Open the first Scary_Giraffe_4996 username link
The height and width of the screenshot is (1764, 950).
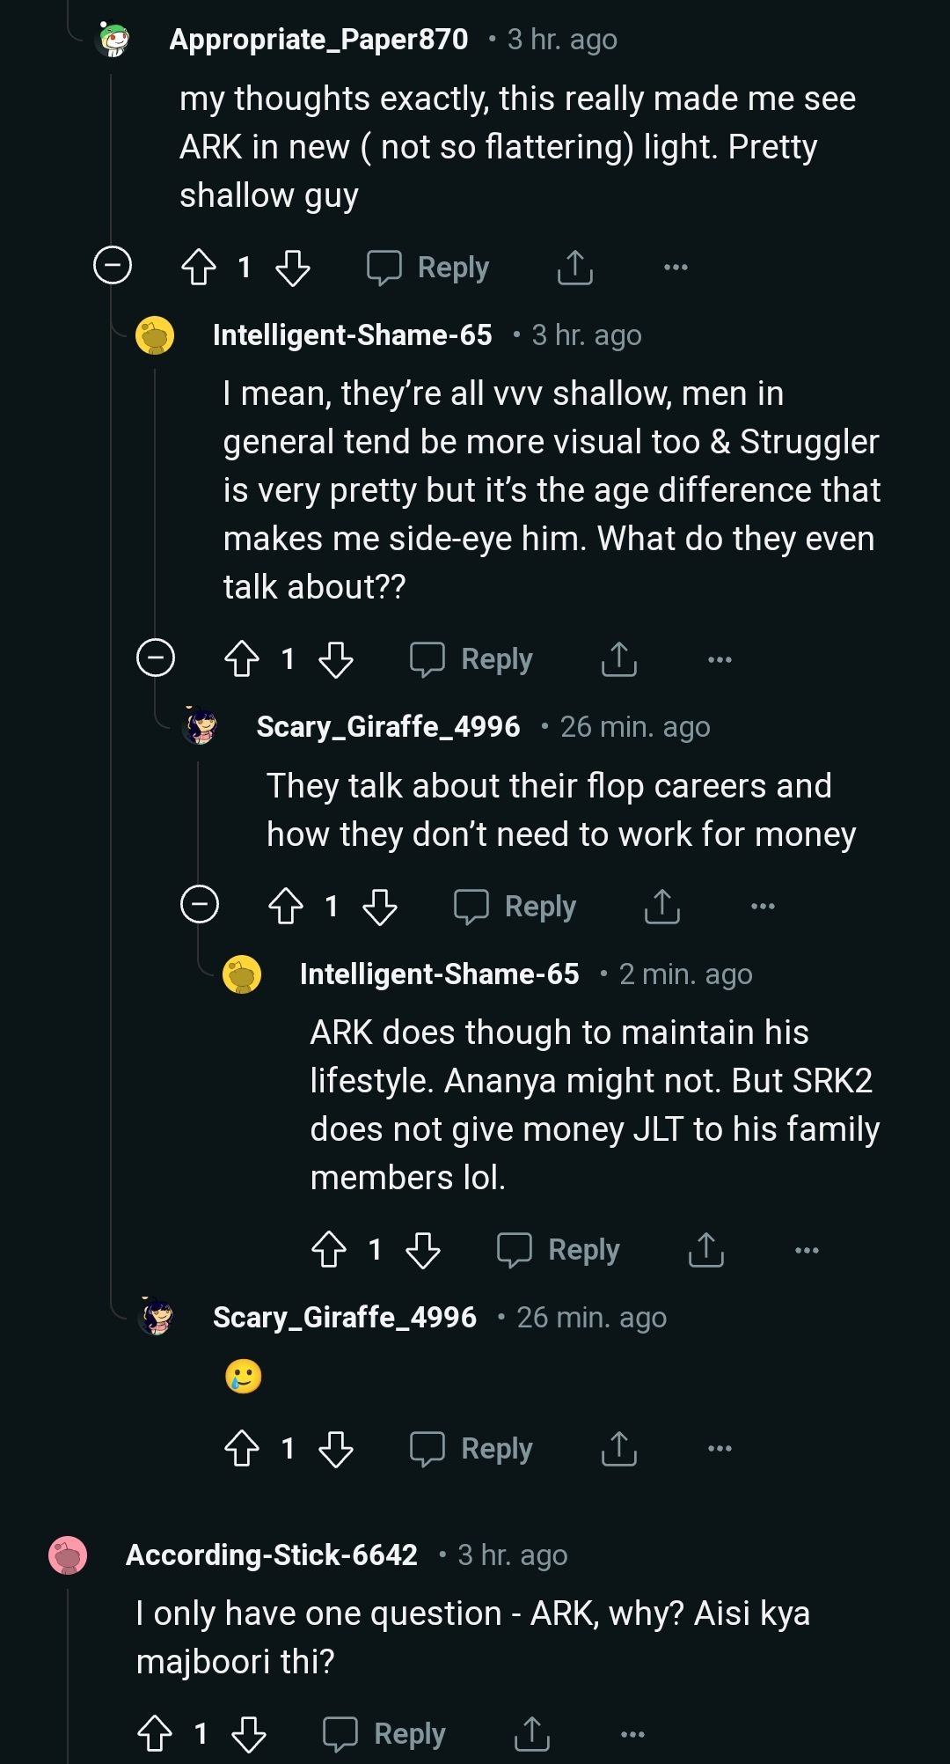coord(388,727)
